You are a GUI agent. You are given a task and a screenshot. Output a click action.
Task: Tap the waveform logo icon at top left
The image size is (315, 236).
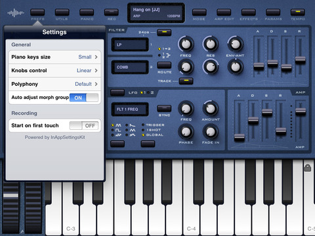tap(16, 13)
